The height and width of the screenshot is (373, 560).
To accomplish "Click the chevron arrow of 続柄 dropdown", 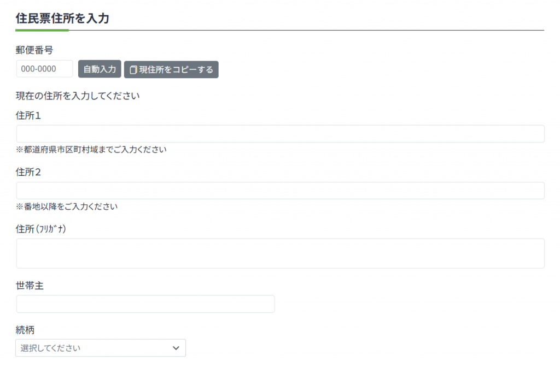I will pos(176,348).
